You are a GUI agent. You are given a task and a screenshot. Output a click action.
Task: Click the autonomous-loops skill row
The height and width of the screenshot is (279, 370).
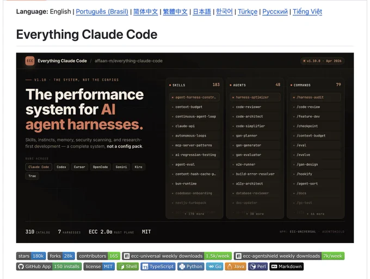[x=194, y=136]
